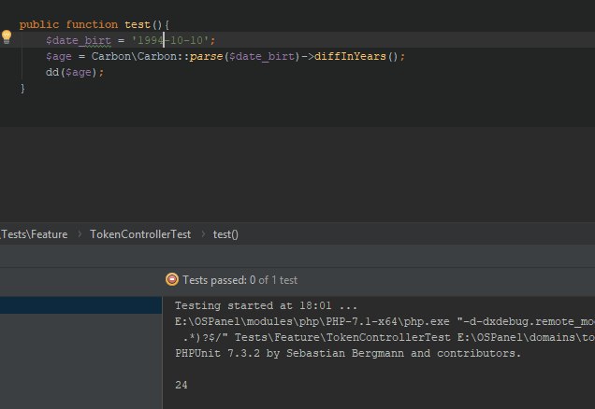Click the $age variable on the assignment line
This screenshot has height=409, width=595.
59,56
